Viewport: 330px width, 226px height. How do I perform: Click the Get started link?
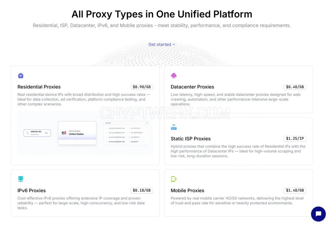pos(162,44)
